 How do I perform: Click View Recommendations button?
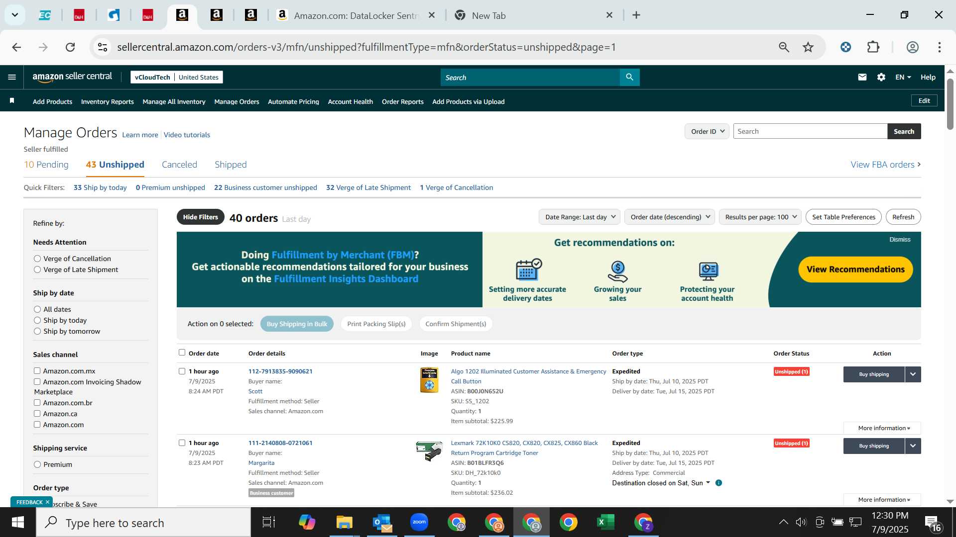855,269
